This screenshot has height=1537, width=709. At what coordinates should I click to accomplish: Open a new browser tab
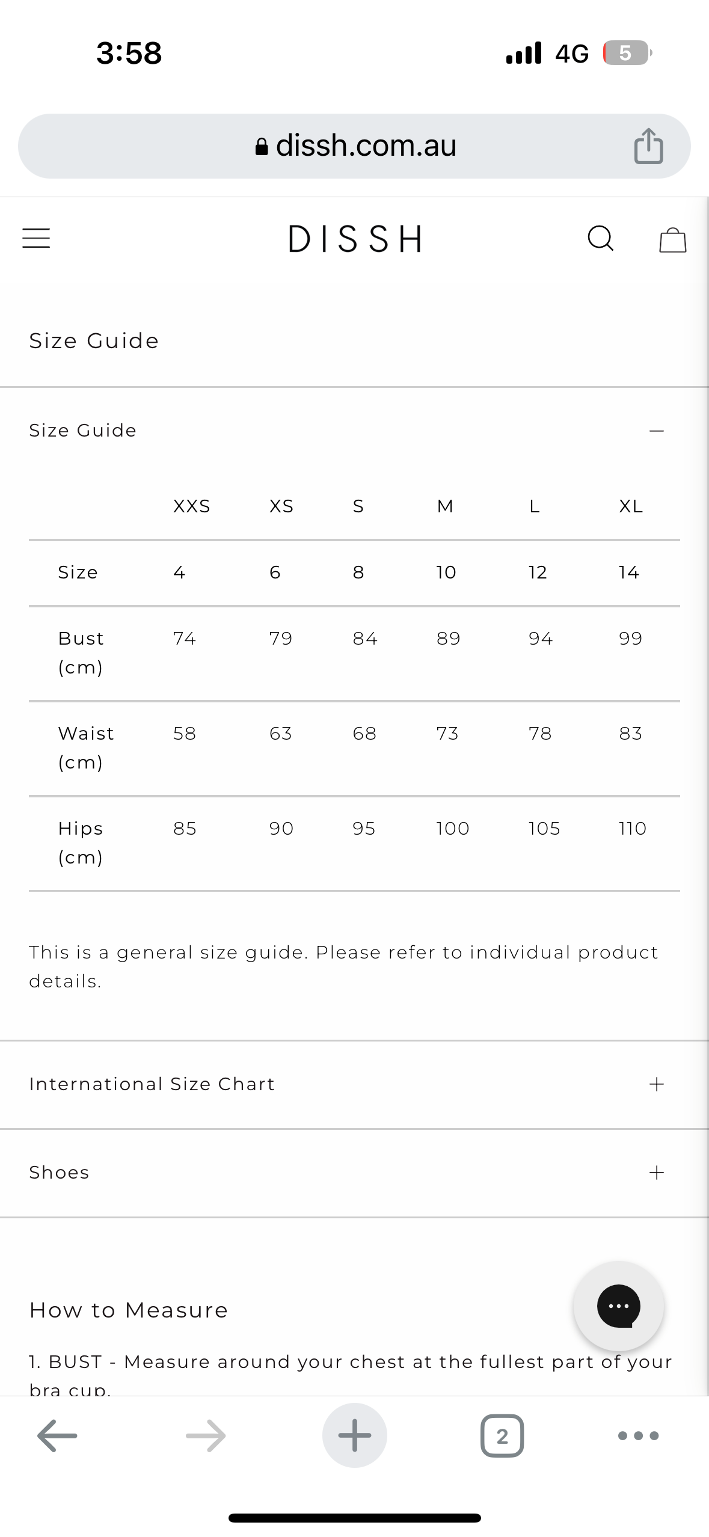(x=354, y=1435)
